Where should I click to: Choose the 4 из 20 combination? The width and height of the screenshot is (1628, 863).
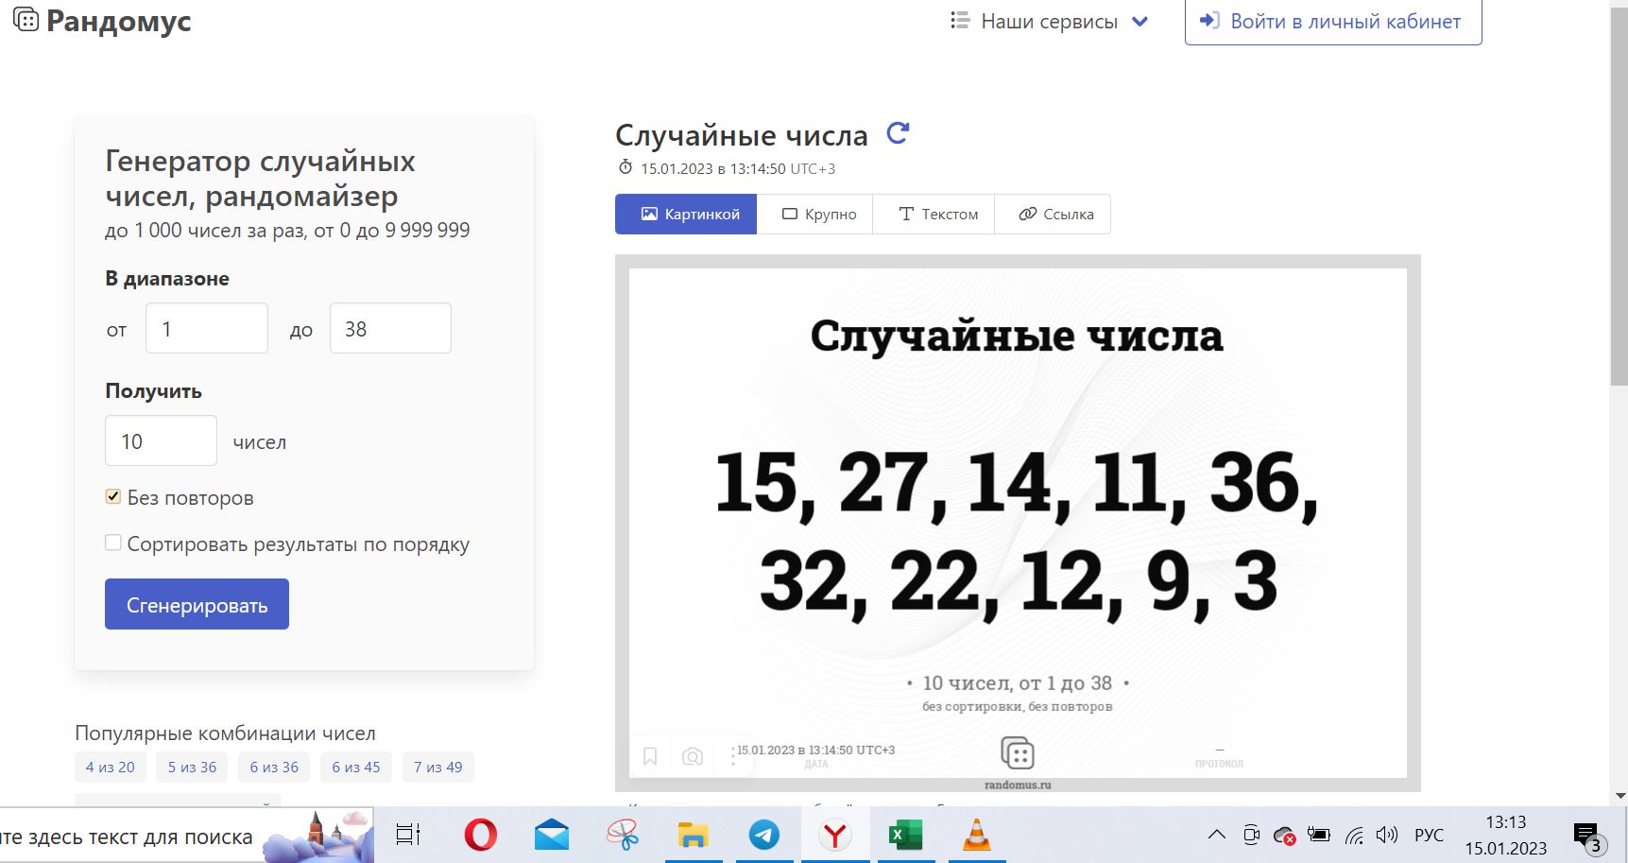tap(111, 768)
